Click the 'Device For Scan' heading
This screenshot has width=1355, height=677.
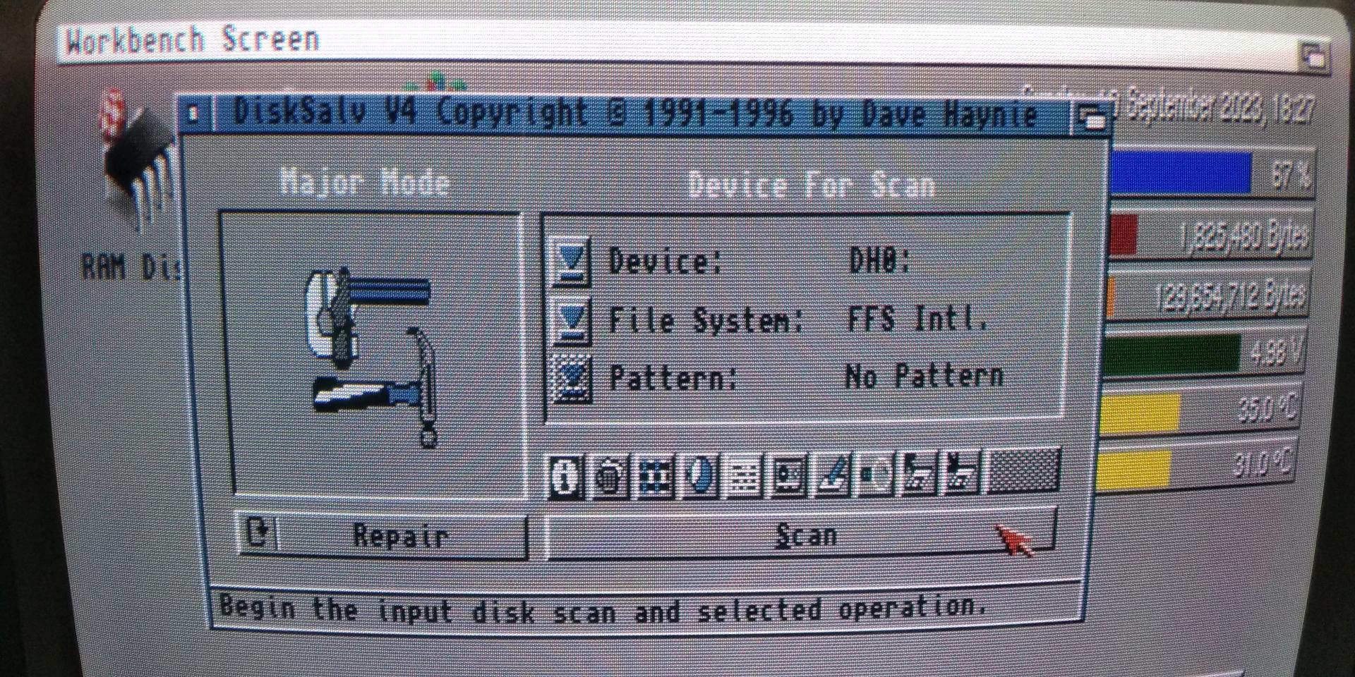(812, 185)
